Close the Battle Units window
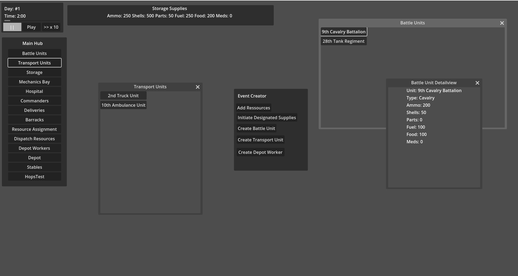The height and width of the screenshot is (276, 518). tap(502, 23)
